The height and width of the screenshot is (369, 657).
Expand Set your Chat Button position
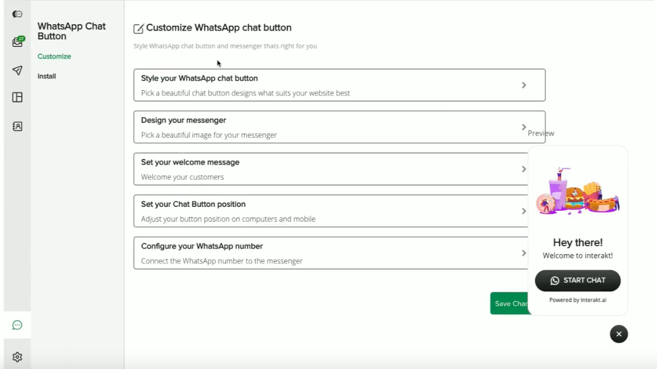331,211
